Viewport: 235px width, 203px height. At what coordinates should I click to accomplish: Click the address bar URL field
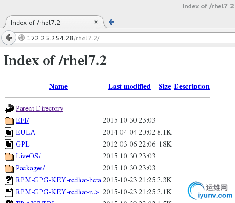(x=126, y=38)
